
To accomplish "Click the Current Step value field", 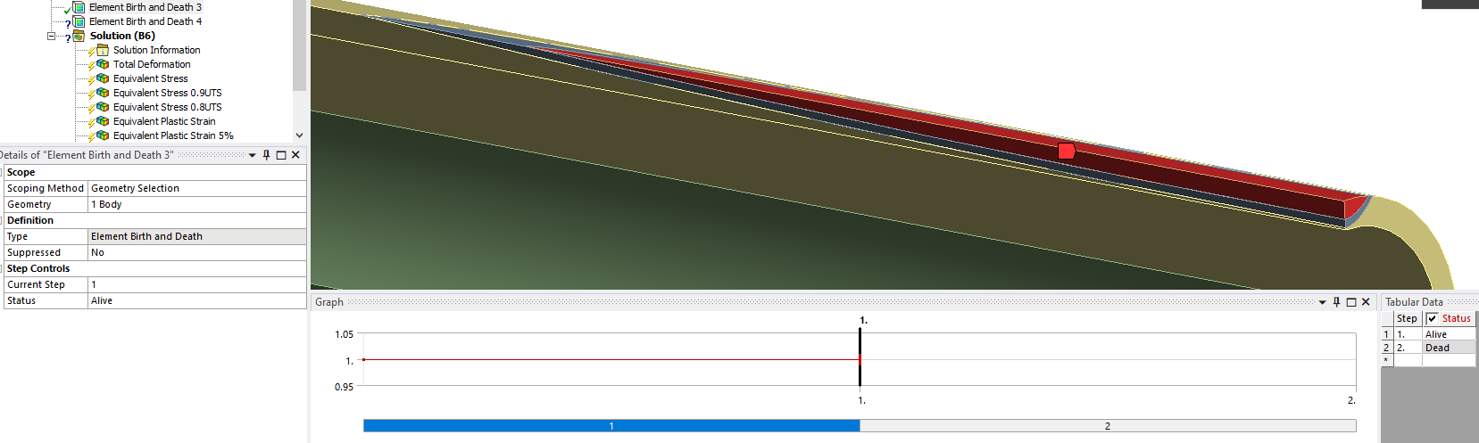I will (197, 284).
